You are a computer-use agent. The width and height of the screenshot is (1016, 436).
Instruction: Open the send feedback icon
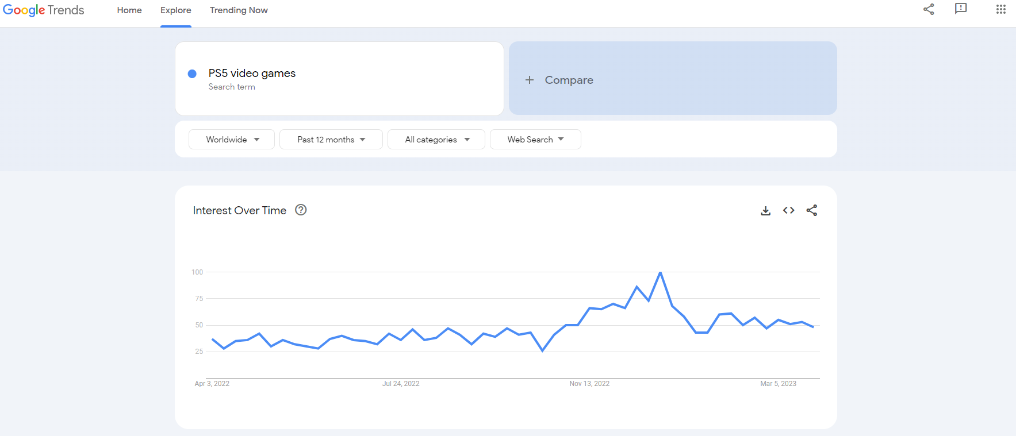pyautogui.click(x=961, y=9)
